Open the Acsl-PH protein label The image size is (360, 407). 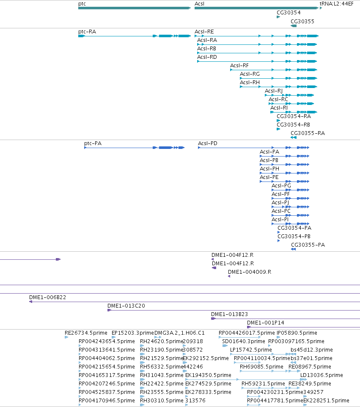[269, 169]
